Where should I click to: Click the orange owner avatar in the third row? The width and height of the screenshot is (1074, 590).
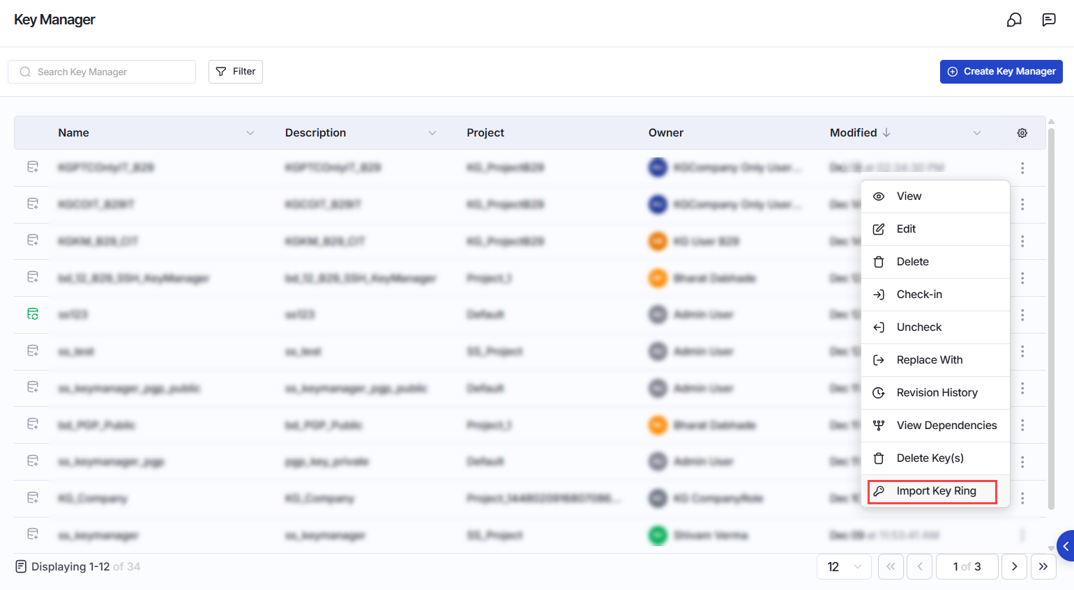(x=658, y=241)
